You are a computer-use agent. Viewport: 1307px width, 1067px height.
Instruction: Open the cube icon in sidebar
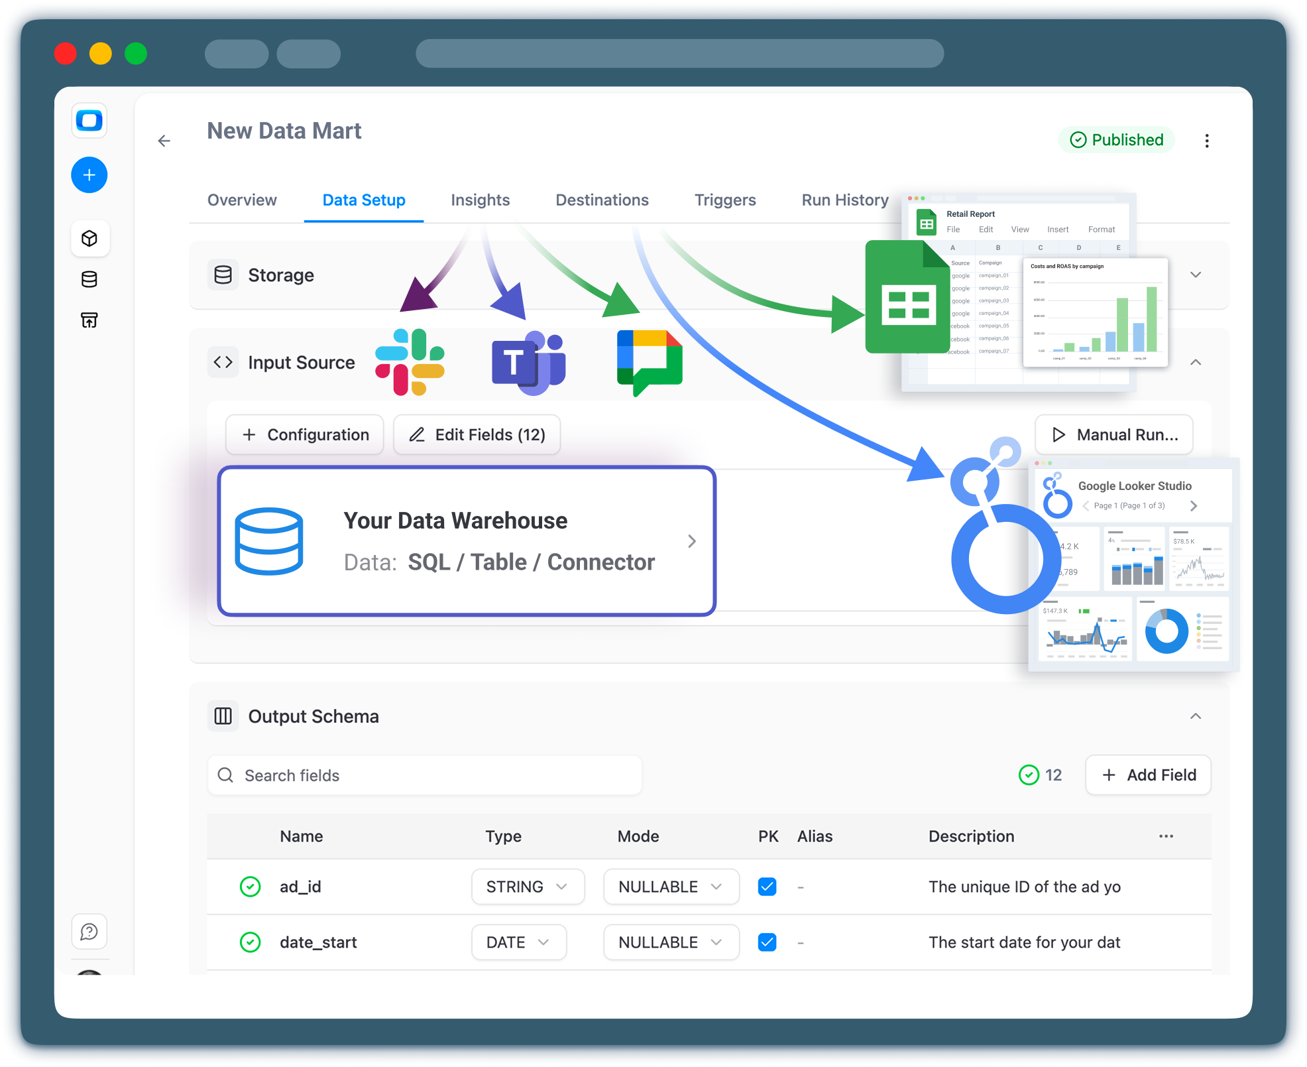(89, 239)
